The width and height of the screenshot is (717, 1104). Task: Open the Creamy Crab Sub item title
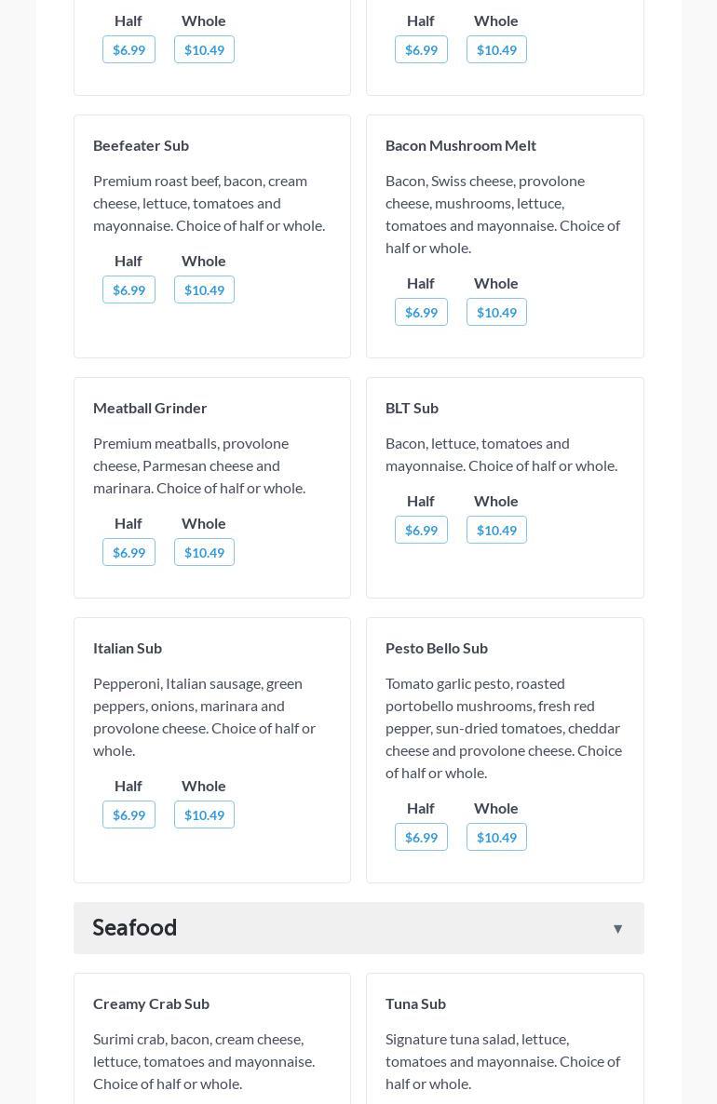(x=151, y=1003)
